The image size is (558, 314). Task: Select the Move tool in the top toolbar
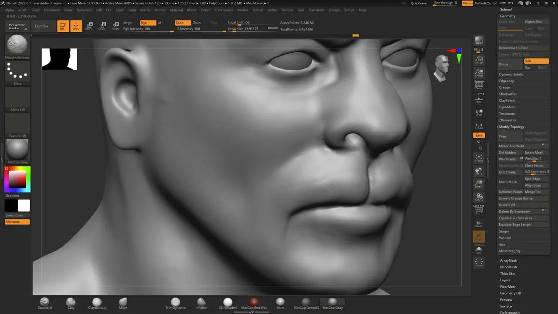pyautogui.click(x=89, y=26)
